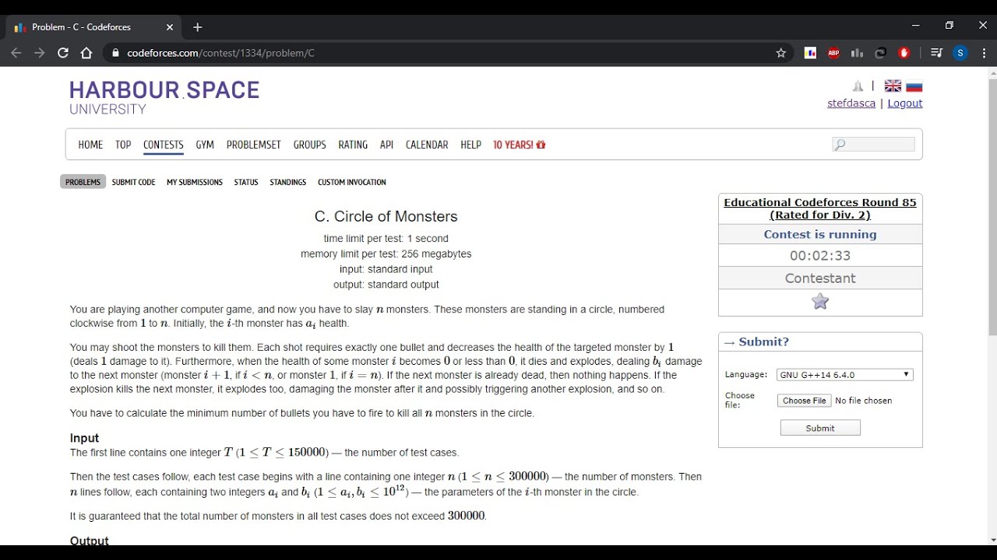Switch site language to Russian flag

914,86
